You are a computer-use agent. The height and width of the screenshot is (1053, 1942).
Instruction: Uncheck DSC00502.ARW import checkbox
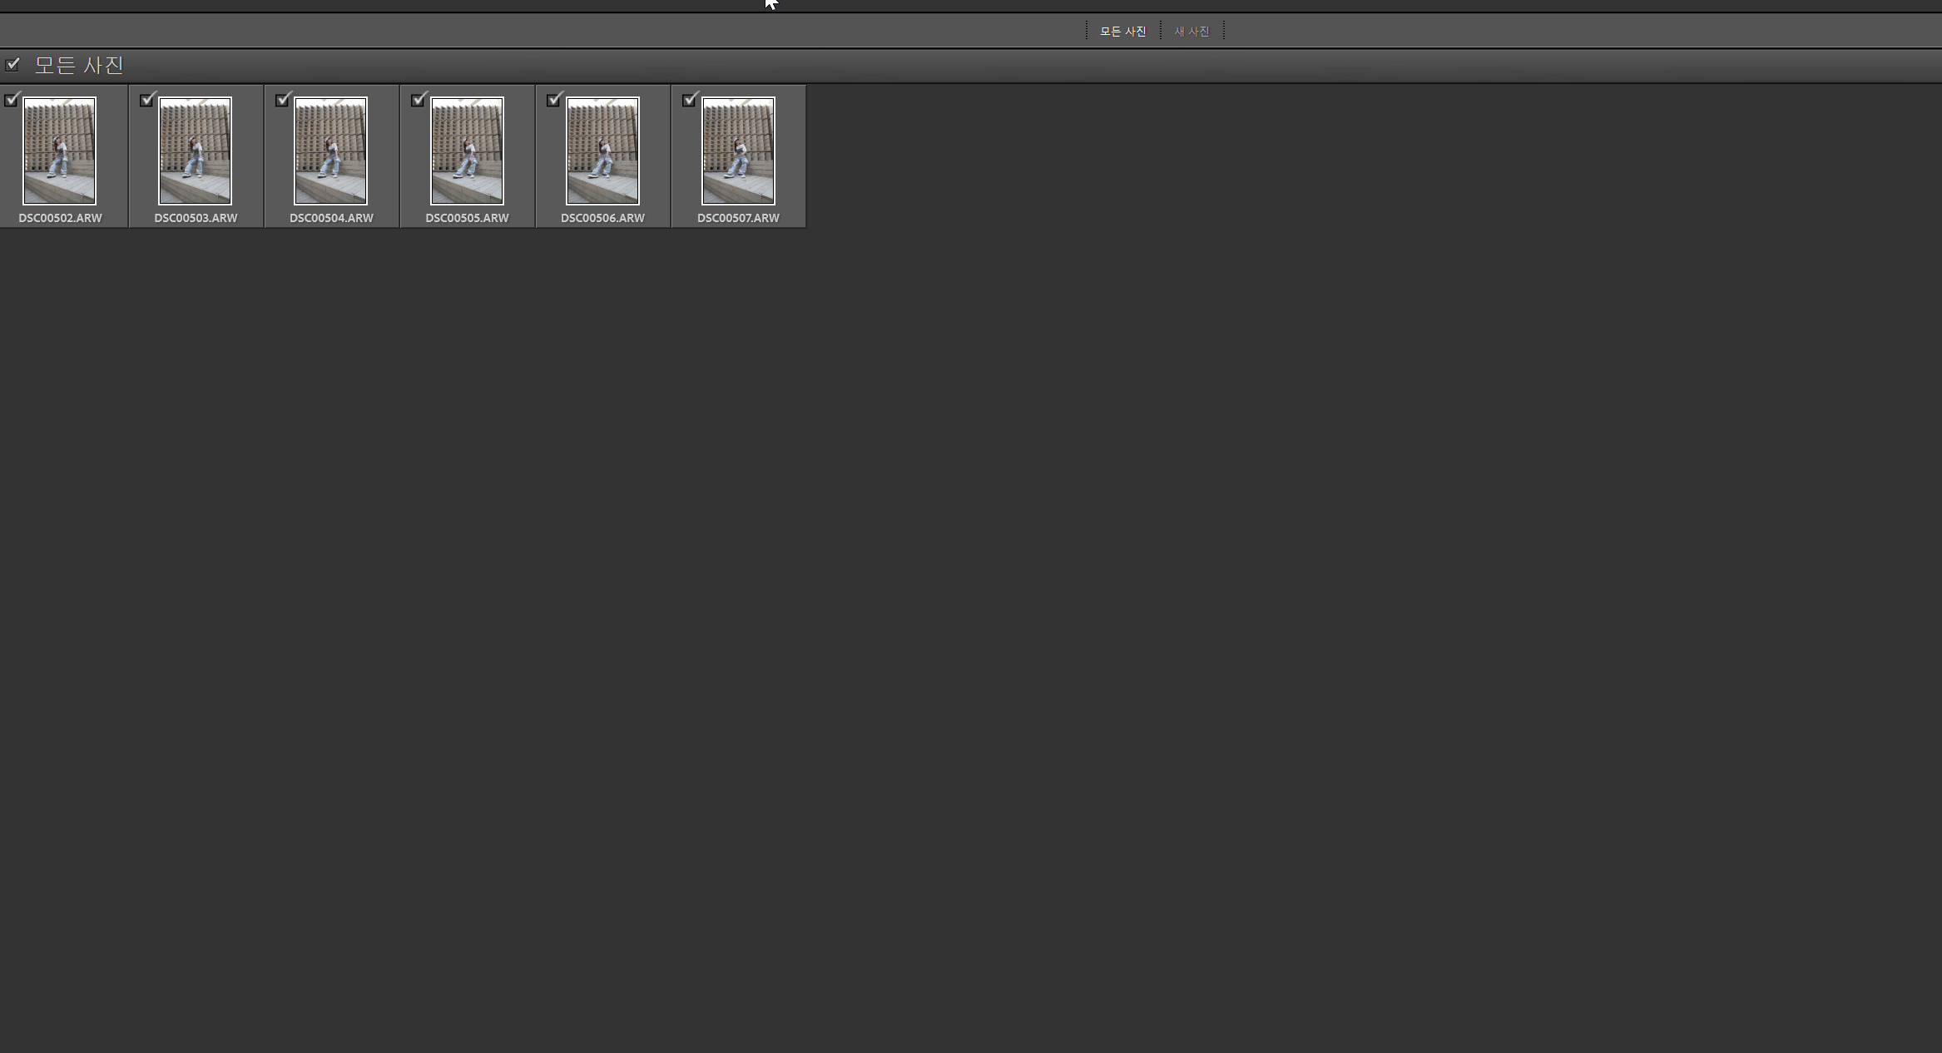(11, 101)
